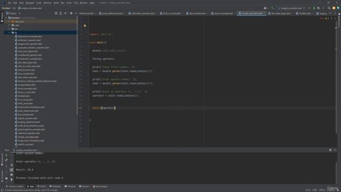The width and height of the screenshot is (341, 192).
Task: Hide the Project panel with minus icon
Action: pos(76,13)
